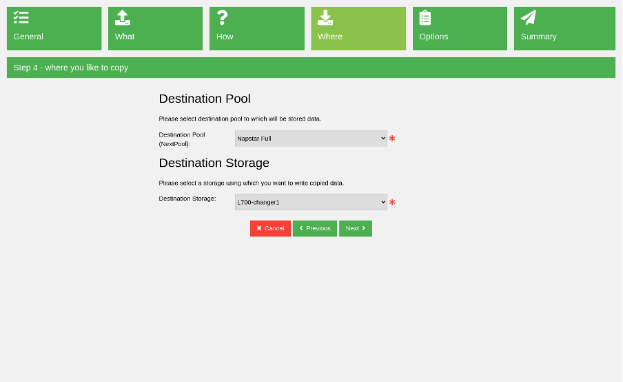
Task: Click the download icon on the Where step
Action: tap(325, 17)
